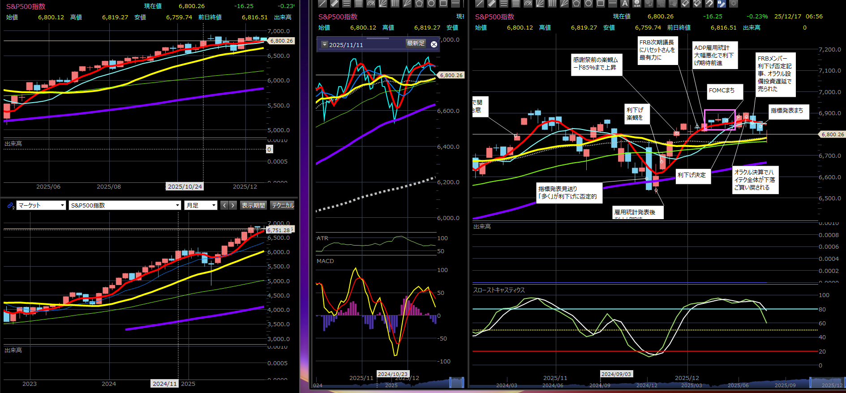Pick the ruler measuring tool in right chart toolbar
The width and height of the screenshot is (846, 393).
(492, 4)
